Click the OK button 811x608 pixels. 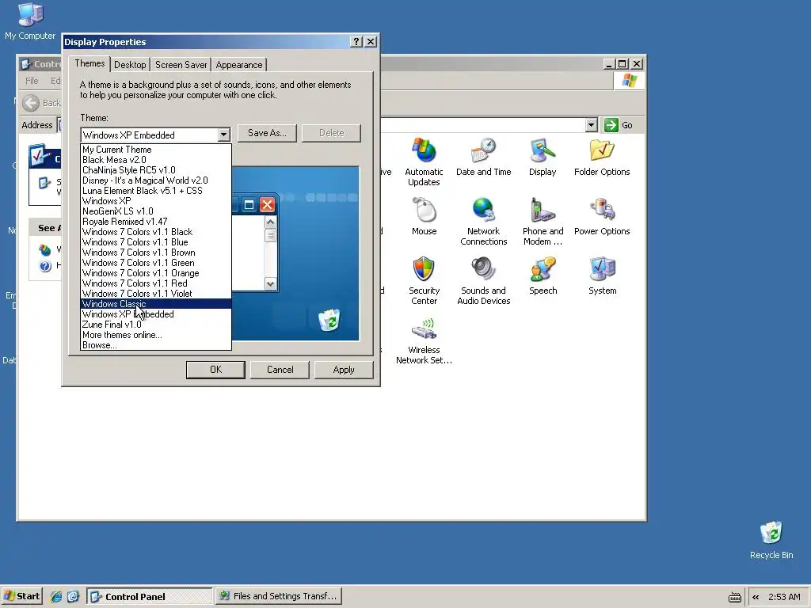pyautogui.click(x=215, y=370)
